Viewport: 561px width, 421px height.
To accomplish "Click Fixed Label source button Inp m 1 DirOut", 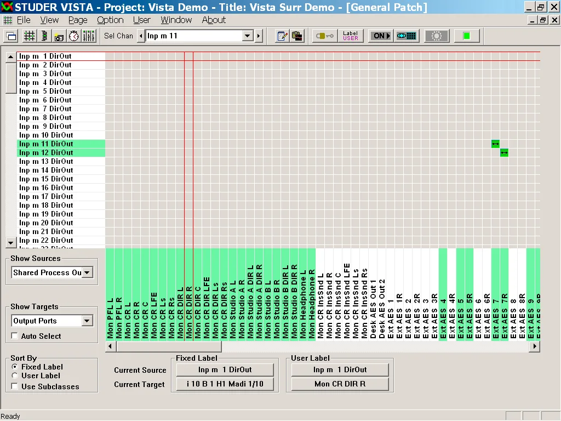I will 225,370.
